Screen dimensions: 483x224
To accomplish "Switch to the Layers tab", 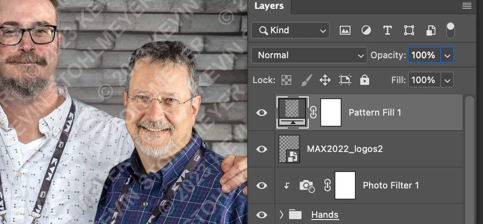I will pos(269,6).
